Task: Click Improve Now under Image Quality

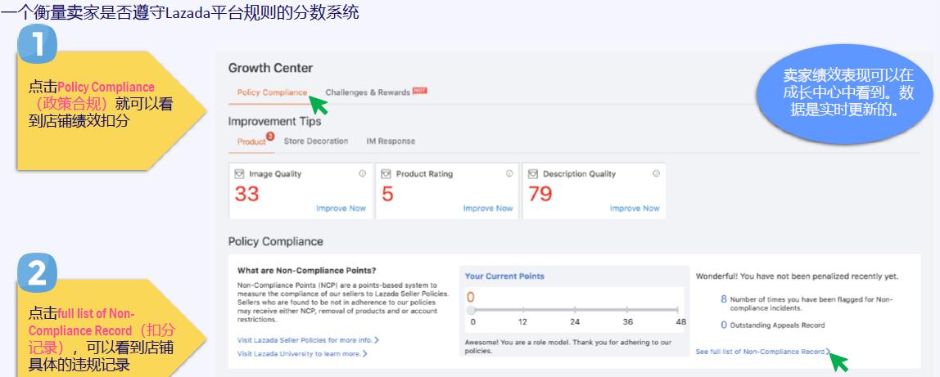Action: pyautogui.click(x=341, y=209)
